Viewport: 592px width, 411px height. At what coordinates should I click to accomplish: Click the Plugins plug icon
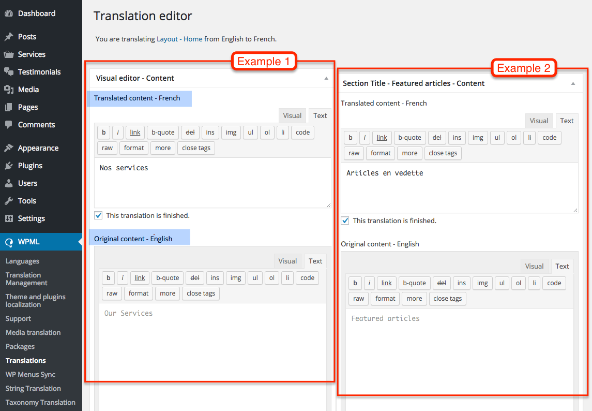[8, 166]
